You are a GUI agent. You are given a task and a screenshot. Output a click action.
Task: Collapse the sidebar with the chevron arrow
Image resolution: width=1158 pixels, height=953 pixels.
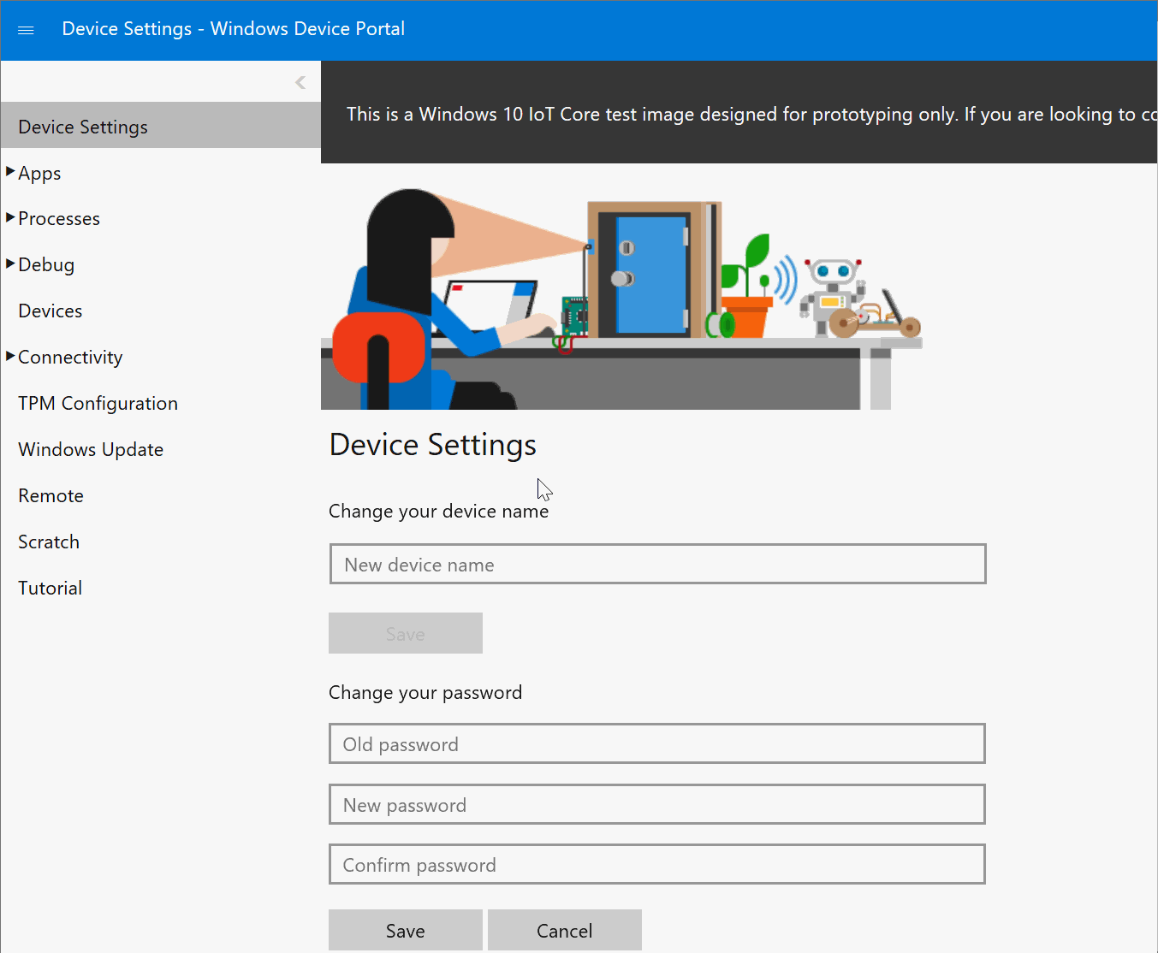coord(300,82)
